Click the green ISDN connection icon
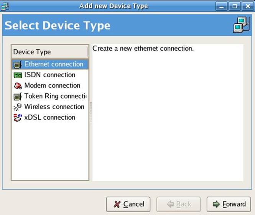 click(x=18, y=75)
